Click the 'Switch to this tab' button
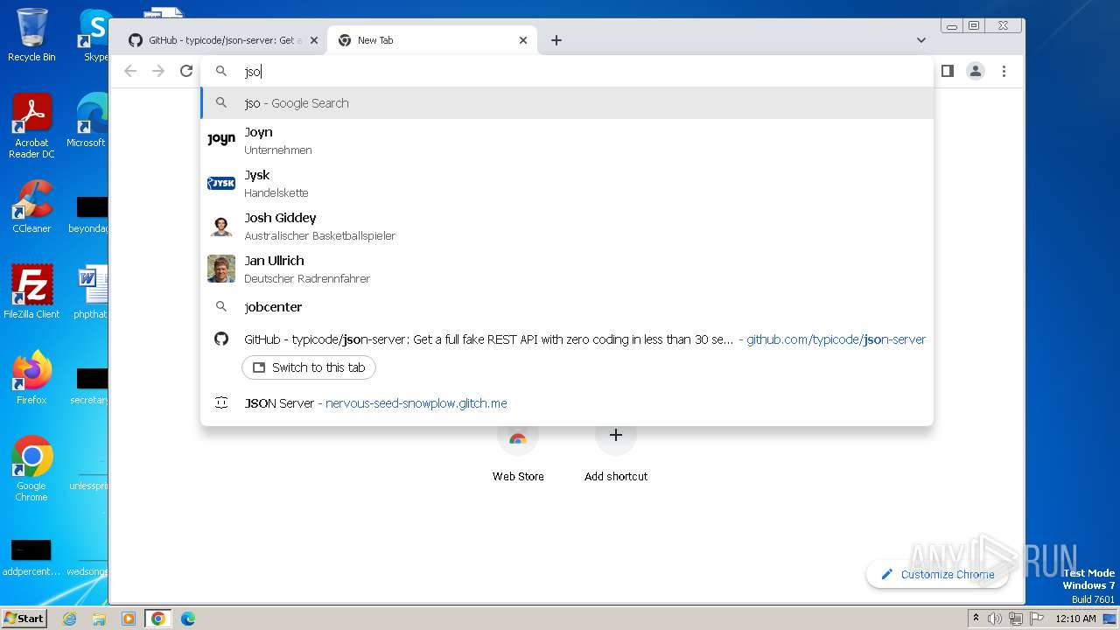This screenshot has height=630, width=1120. point(309,367)
